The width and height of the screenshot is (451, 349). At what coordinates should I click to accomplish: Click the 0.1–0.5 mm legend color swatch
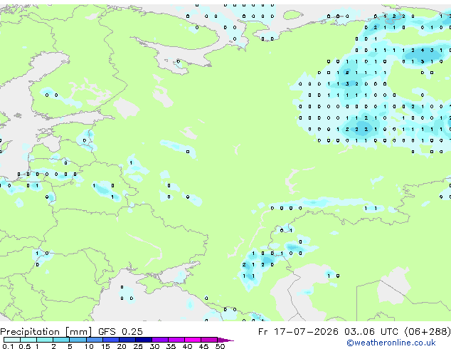pos(12,340)
